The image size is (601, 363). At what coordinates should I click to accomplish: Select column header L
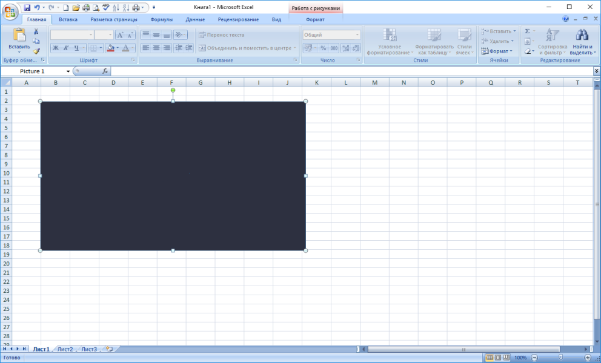click(x=345, y=82)
